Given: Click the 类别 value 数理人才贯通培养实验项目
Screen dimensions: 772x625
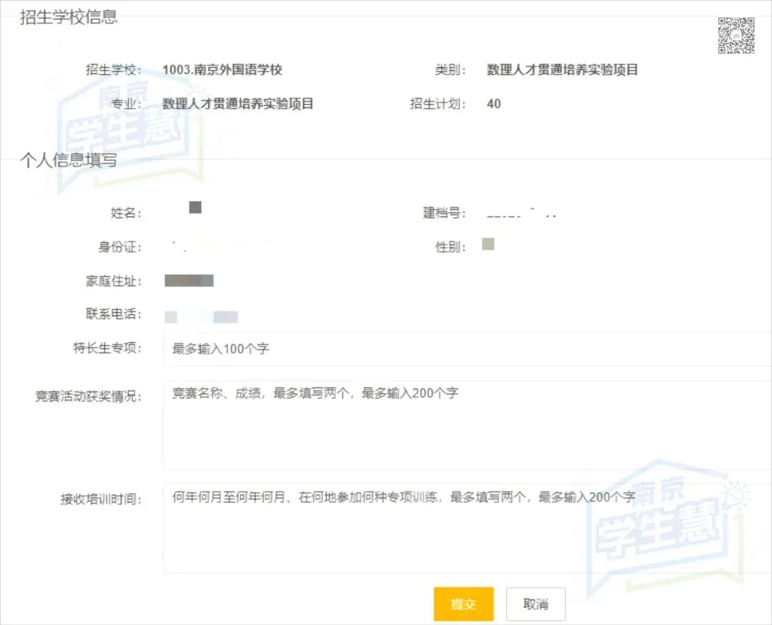Looking at the screenshot, I should [563, 70].
